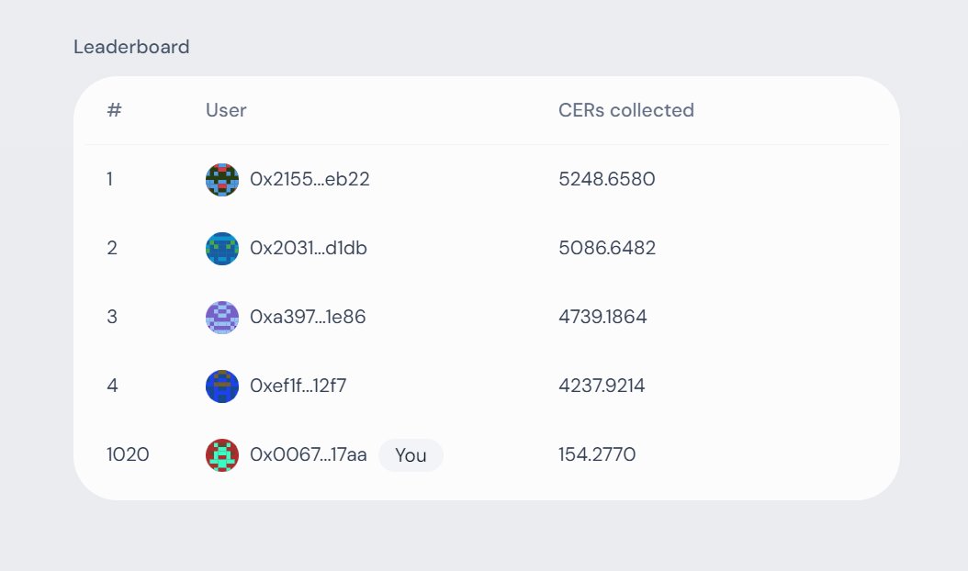Select the address 0x0067...17aa
Image resolution: width=968 pixels, height=571 pixels.
coord(309,454)
